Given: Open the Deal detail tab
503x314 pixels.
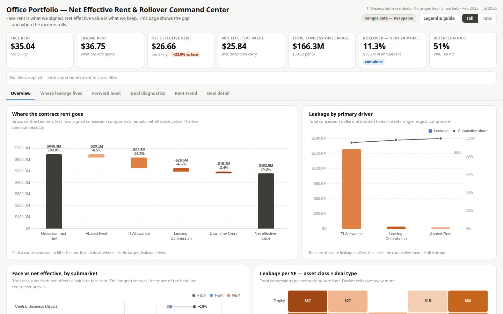Looking at the screenshot, I should [x=218, y=94].
